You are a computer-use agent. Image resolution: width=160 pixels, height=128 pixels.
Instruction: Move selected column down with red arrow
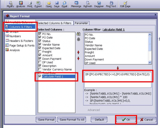(78, 58)
